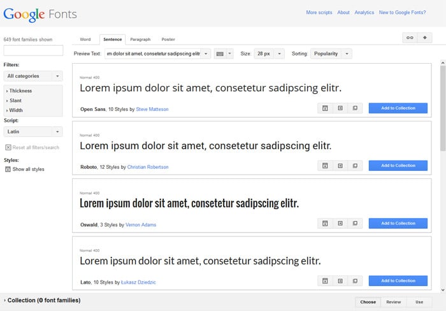Add Roboto to Collection
The width and height of the screenshot is (446, 311).
click(x=398, y=166)
